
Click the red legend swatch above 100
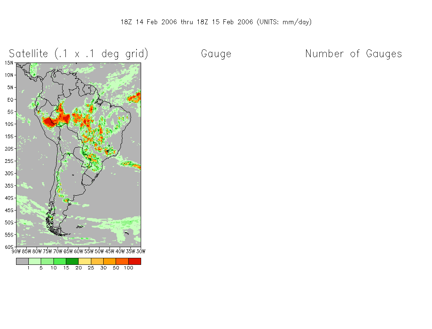coord(135,261)
